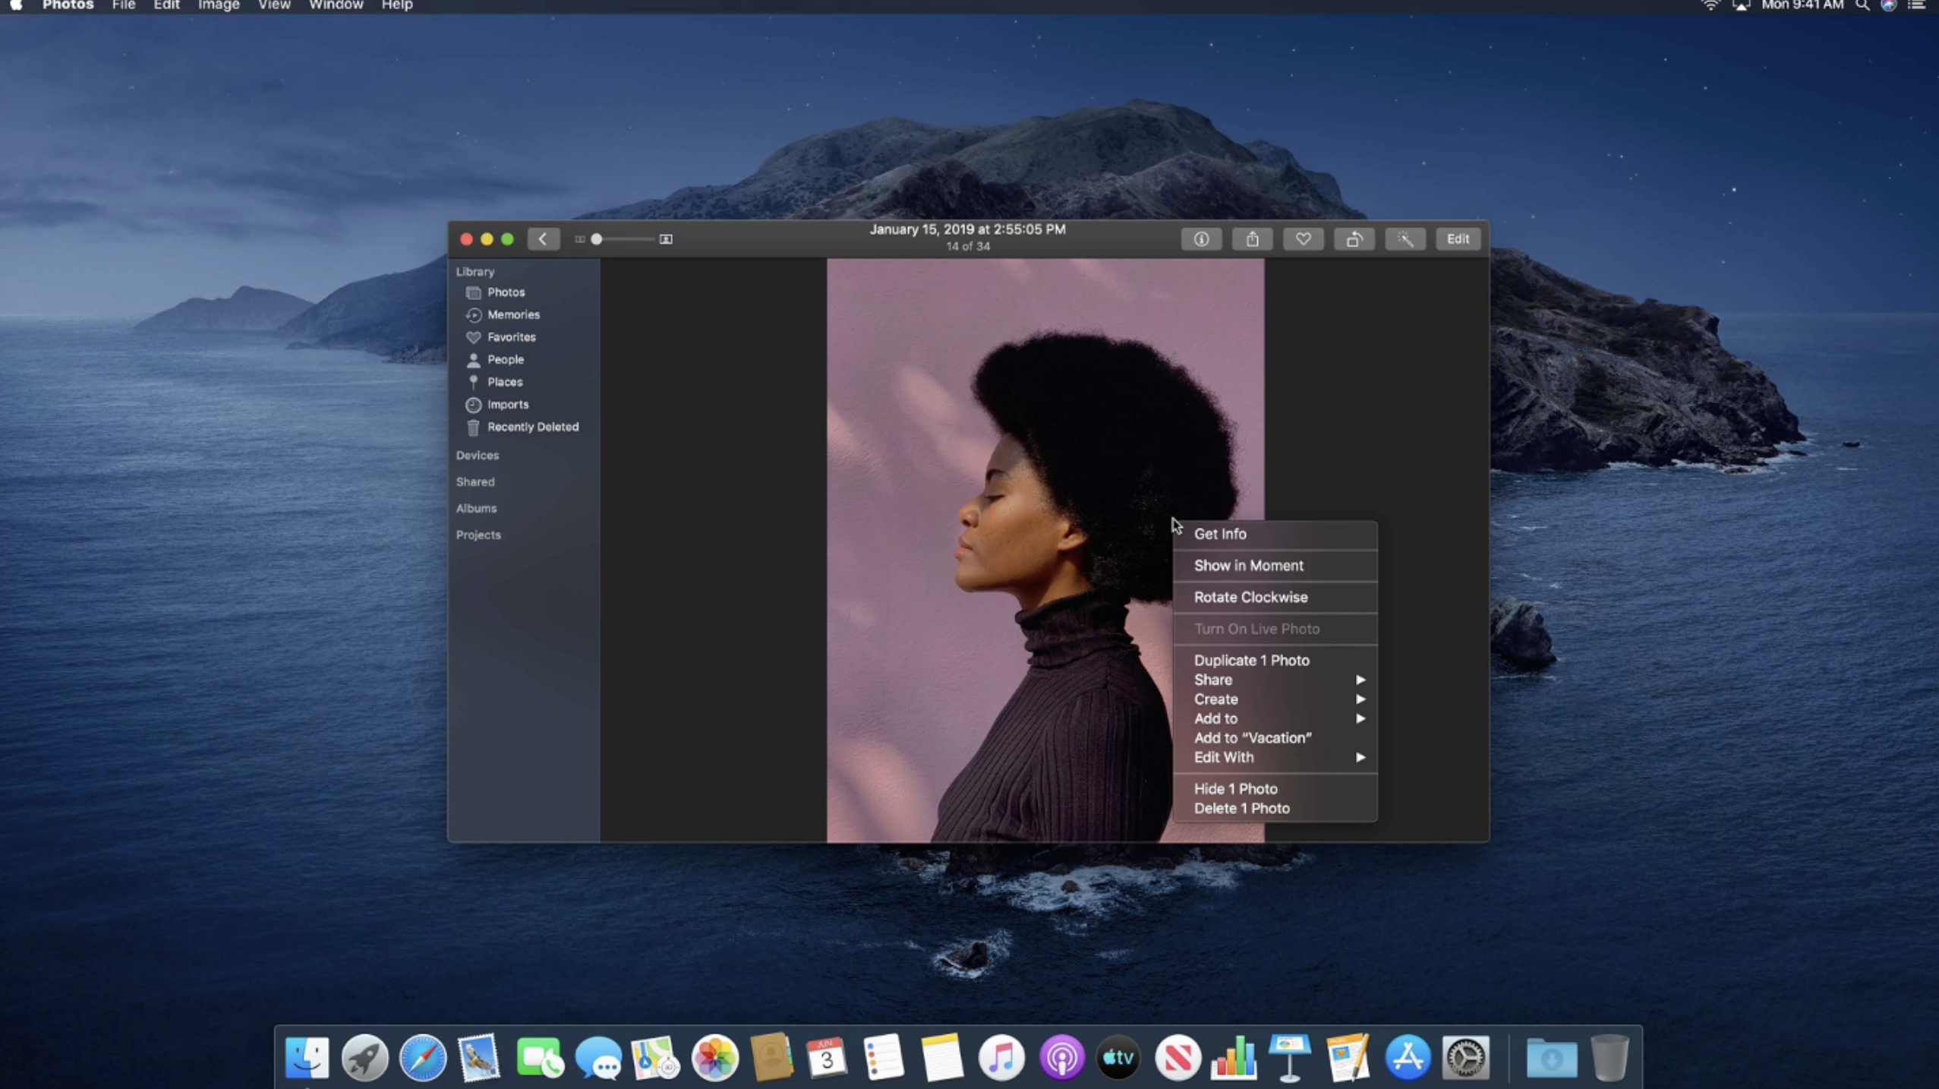1939x1089 pixels.
Task: Expand the Albums section in sidebar
Action: pyautogui.click(x=476, y=508)
